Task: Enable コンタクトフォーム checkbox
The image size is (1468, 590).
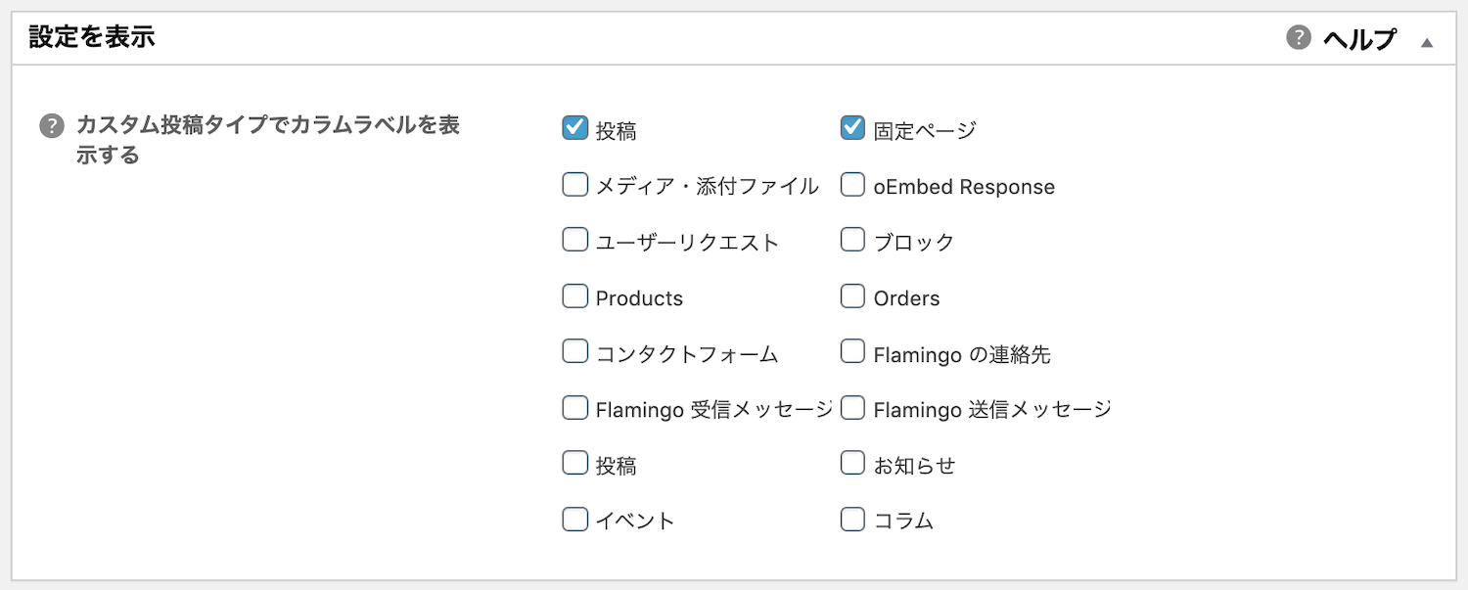Action: 574,351
